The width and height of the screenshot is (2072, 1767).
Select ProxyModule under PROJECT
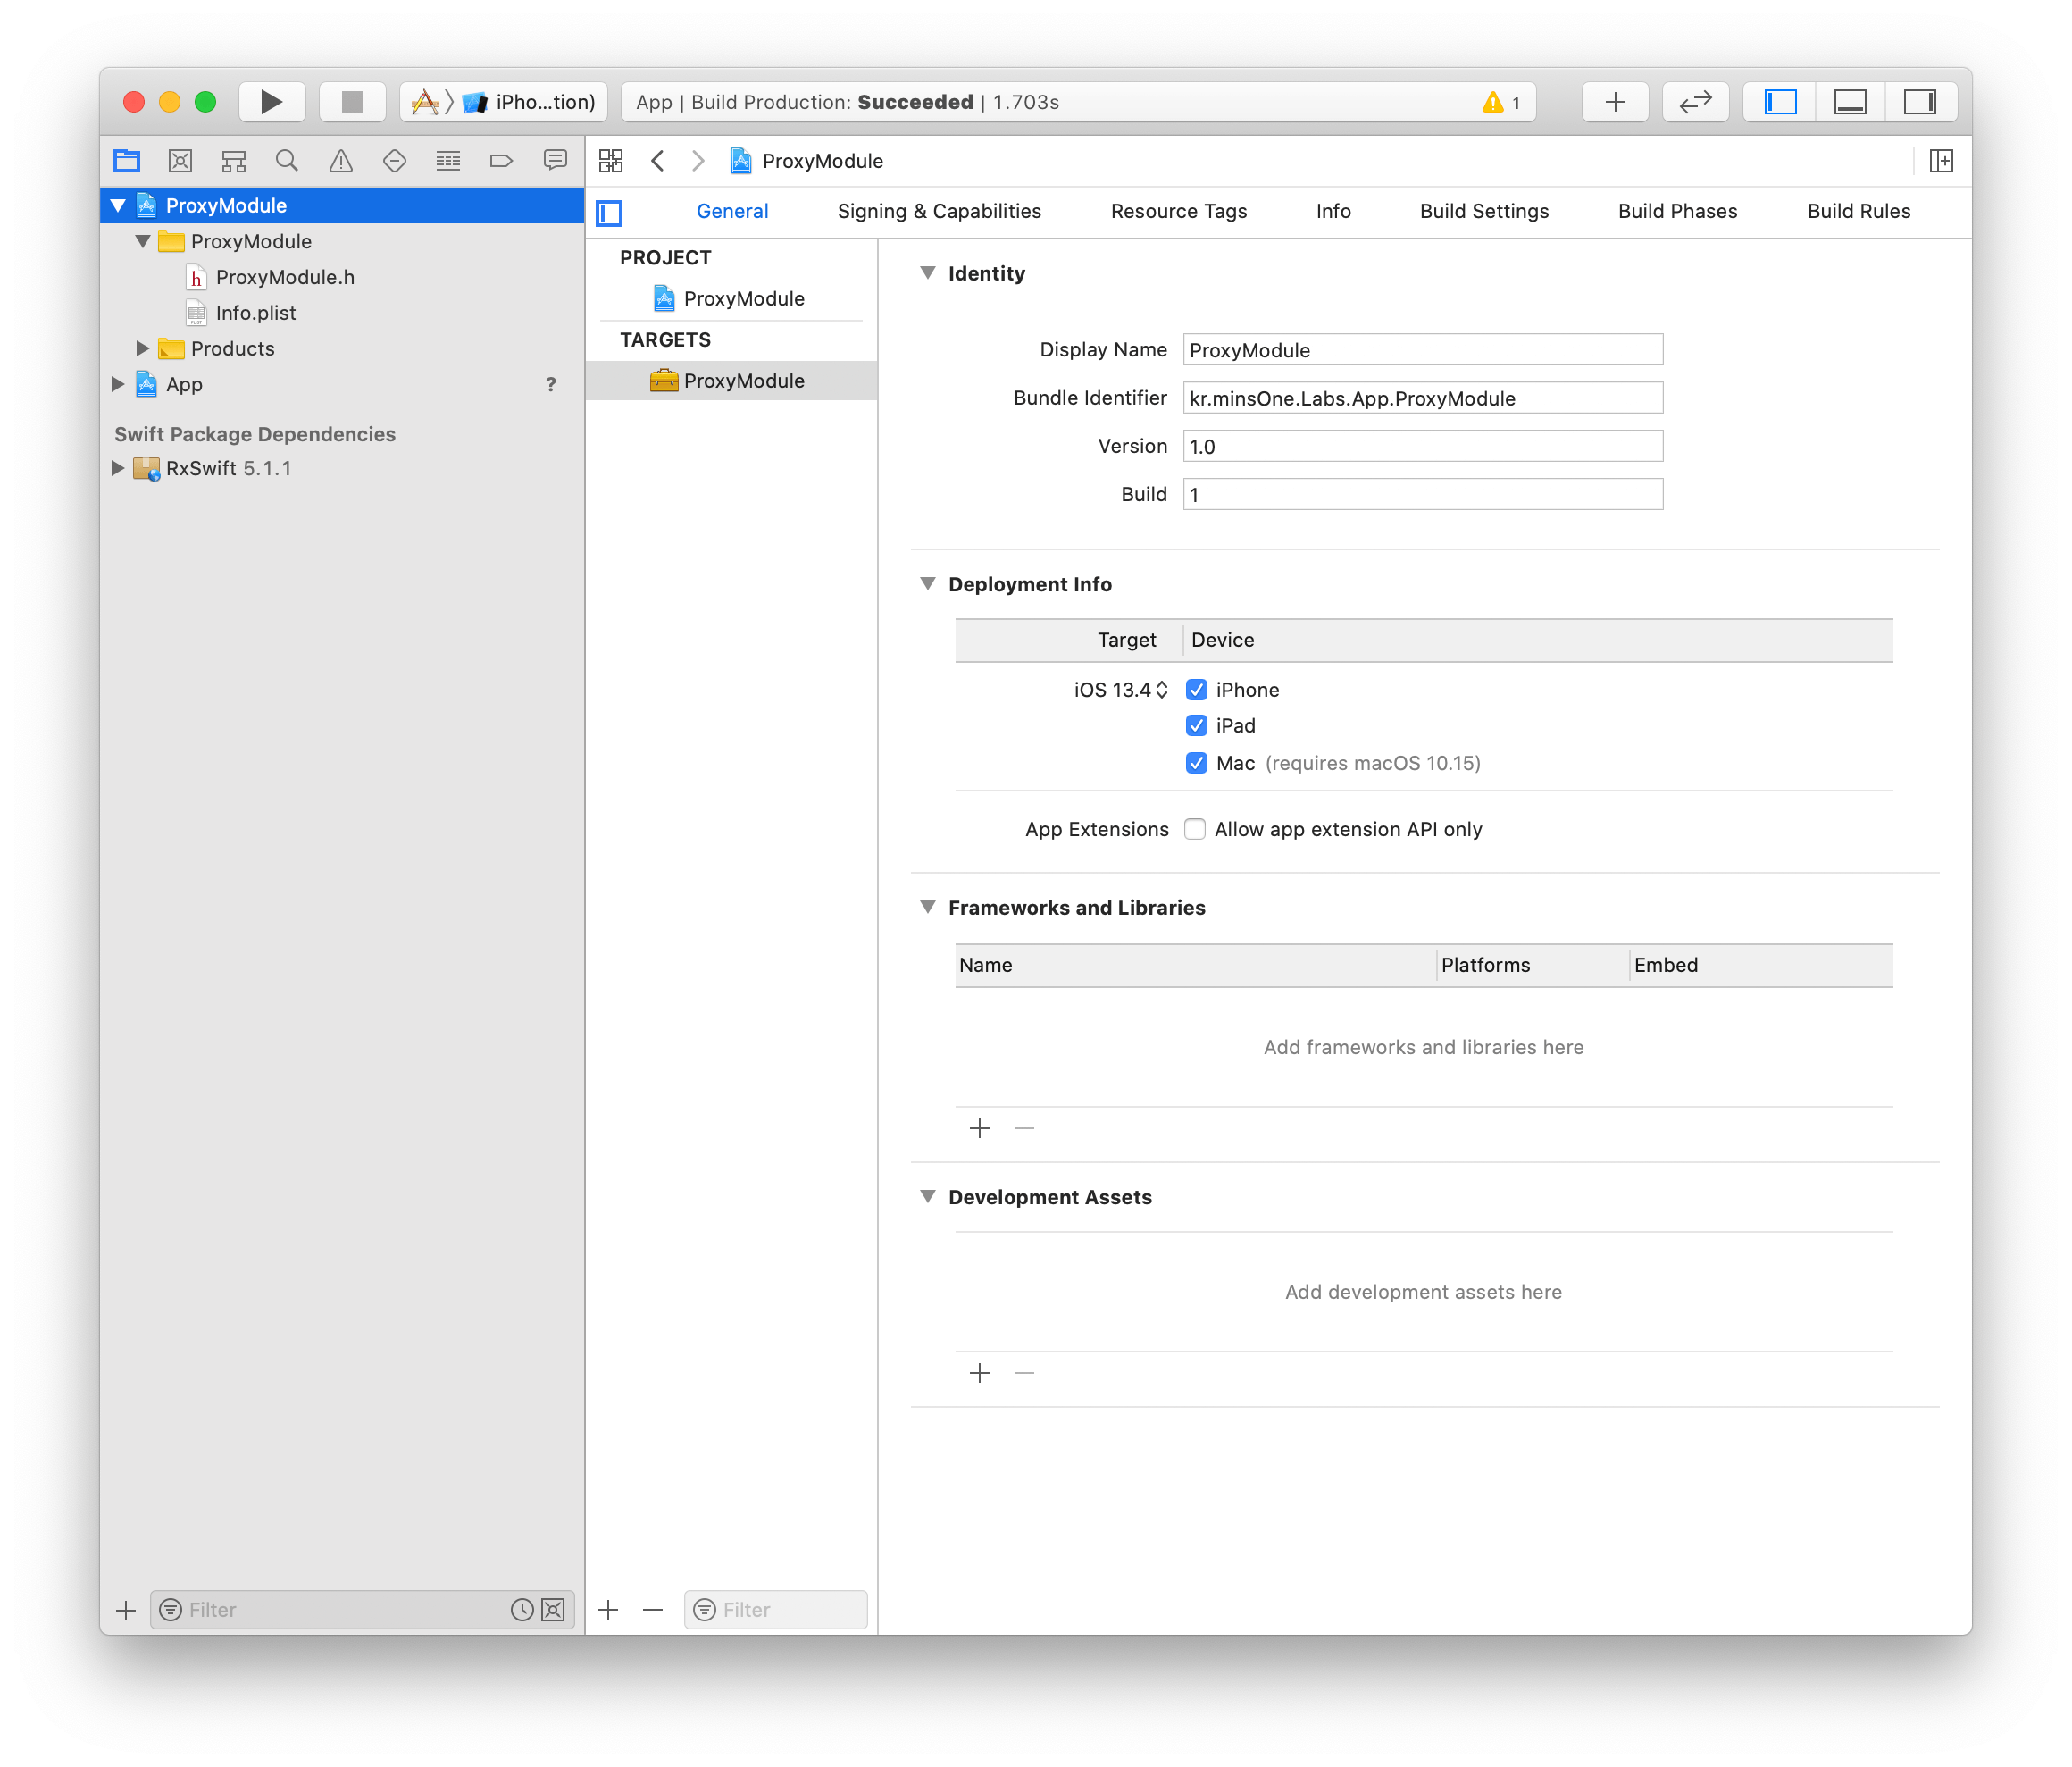pyautogui.click(x=730, y=298)
